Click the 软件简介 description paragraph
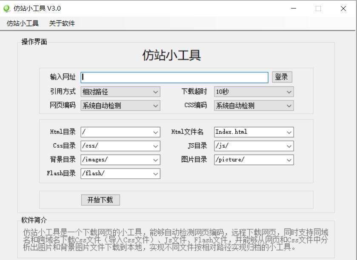The width and height of the screenshot is (357, 260). click(176, 240)
